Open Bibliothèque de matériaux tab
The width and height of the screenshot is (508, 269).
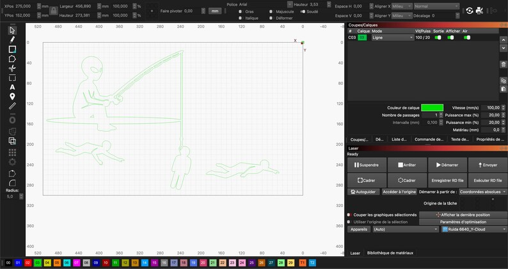[390, 253]
